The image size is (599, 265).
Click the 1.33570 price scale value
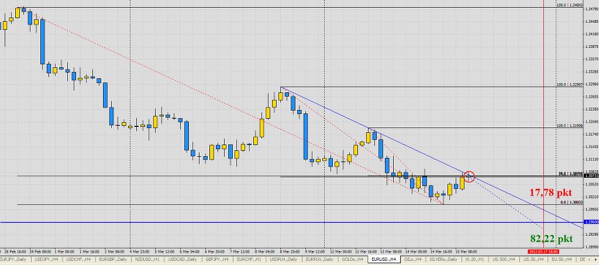pyautogui.click(x=591, y=59)
